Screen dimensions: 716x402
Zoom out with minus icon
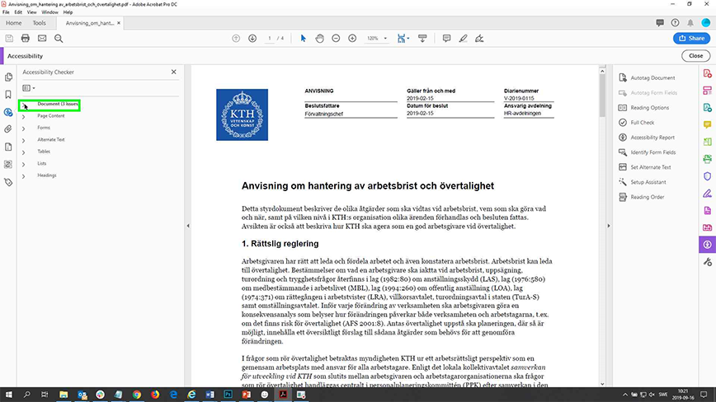[336, 38]
